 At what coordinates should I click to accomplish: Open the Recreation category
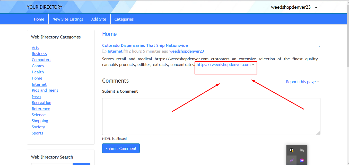41,103
